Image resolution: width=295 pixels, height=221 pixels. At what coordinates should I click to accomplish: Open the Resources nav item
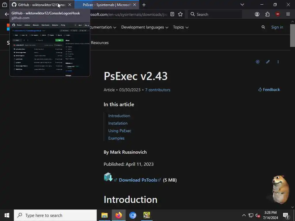(100, 43)
